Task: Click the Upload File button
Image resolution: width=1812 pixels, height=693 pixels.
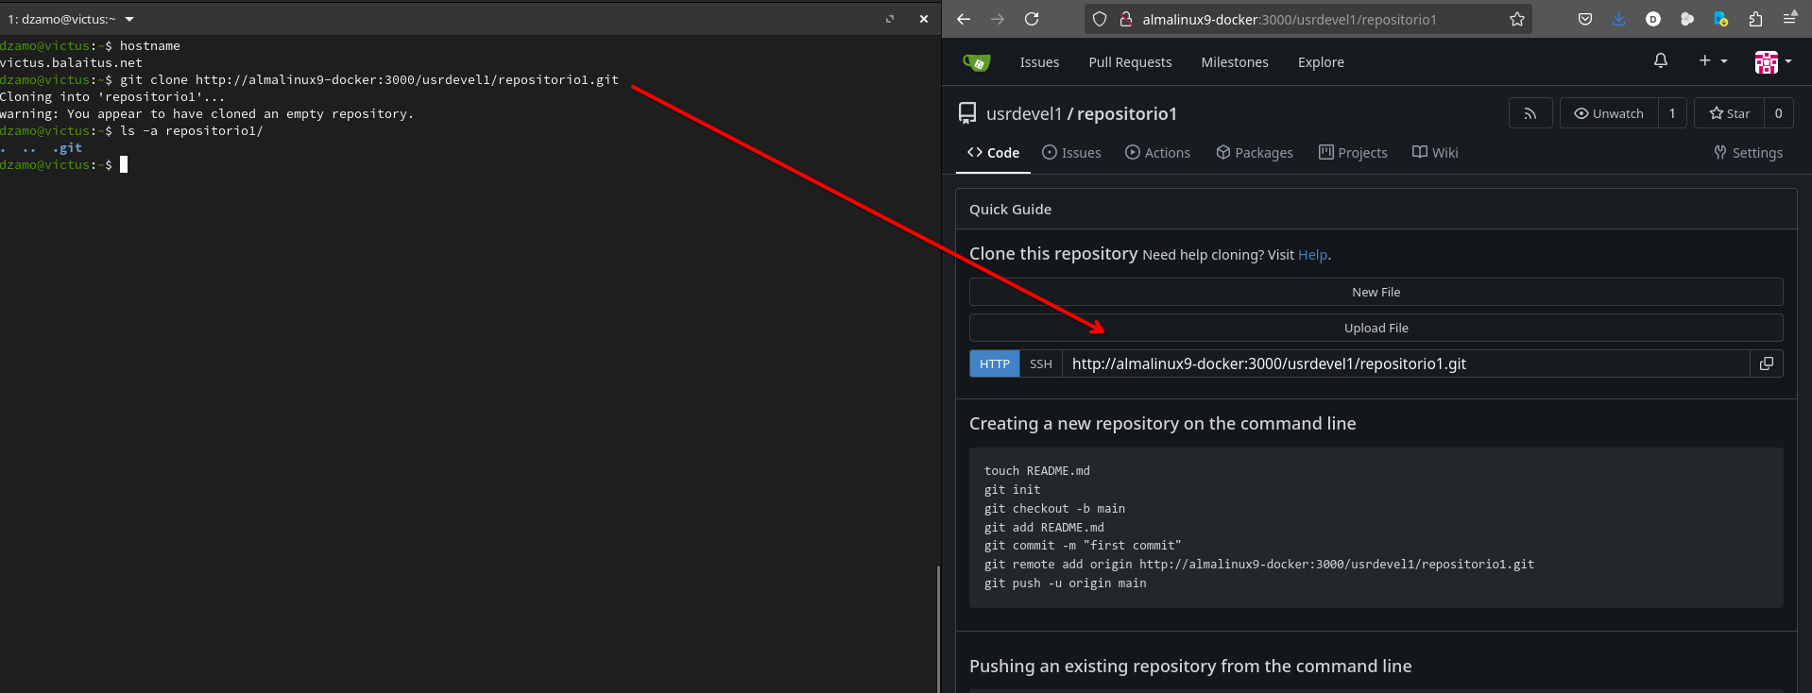Action: coord(1376,328)
